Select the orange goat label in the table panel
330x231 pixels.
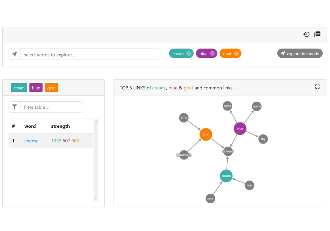click(x=51, y=88)
